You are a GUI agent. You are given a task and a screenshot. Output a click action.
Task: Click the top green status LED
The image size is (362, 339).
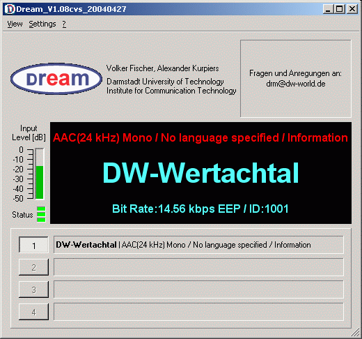click(41, 209)
